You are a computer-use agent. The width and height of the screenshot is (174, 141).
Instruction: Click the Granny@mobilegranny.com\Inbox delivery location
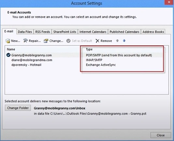click(60, 108)
